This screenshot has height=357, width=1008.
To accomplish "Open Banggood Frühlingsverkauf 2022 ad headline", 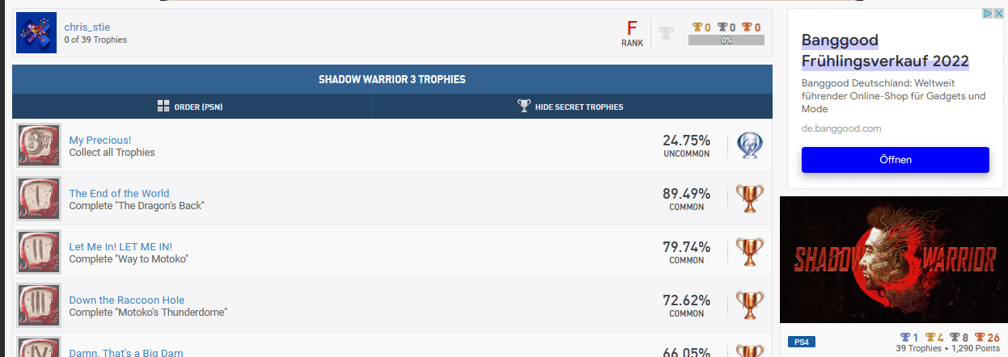I will (x=885, y=51).
